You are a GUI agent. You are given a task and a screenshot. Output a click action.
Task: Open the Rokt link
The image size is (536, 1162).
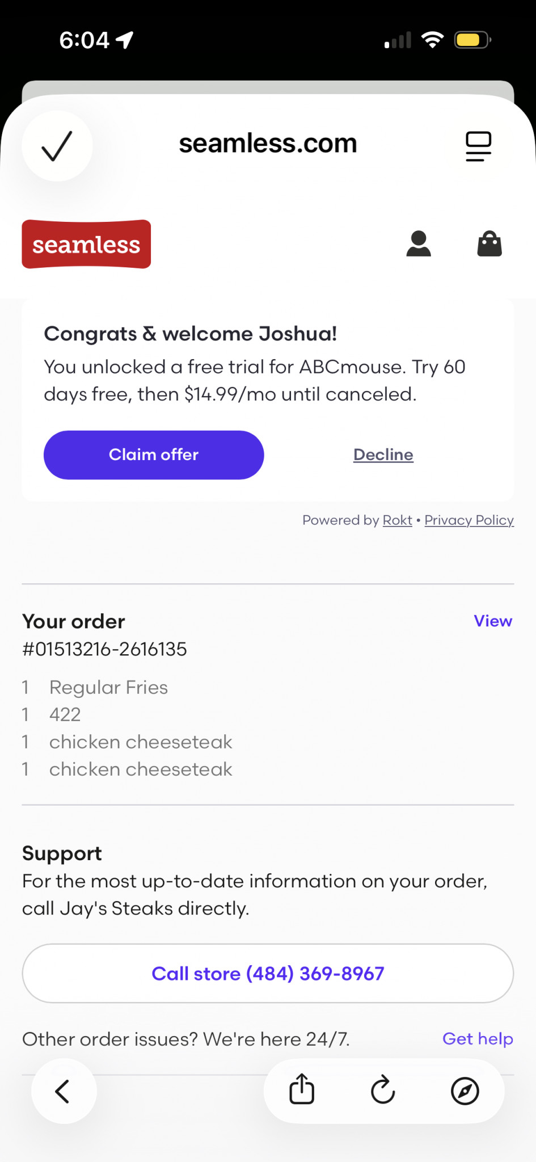(397, 520)
